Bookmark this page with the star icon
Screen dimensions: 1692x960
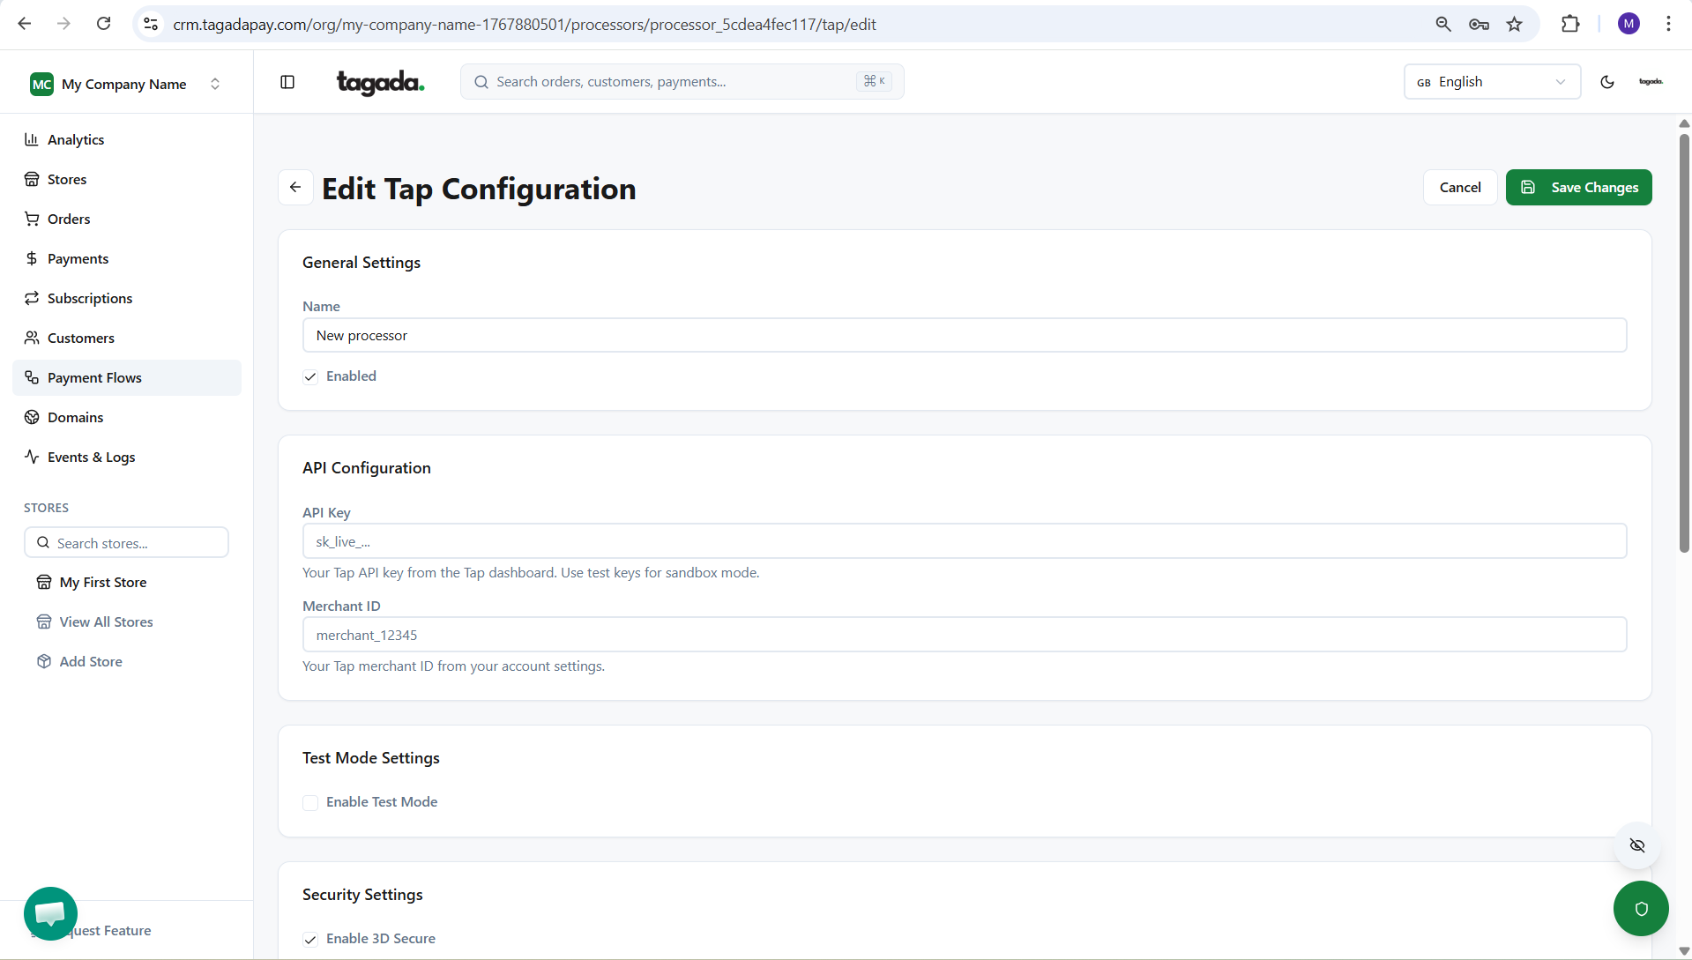(1514, 24)
